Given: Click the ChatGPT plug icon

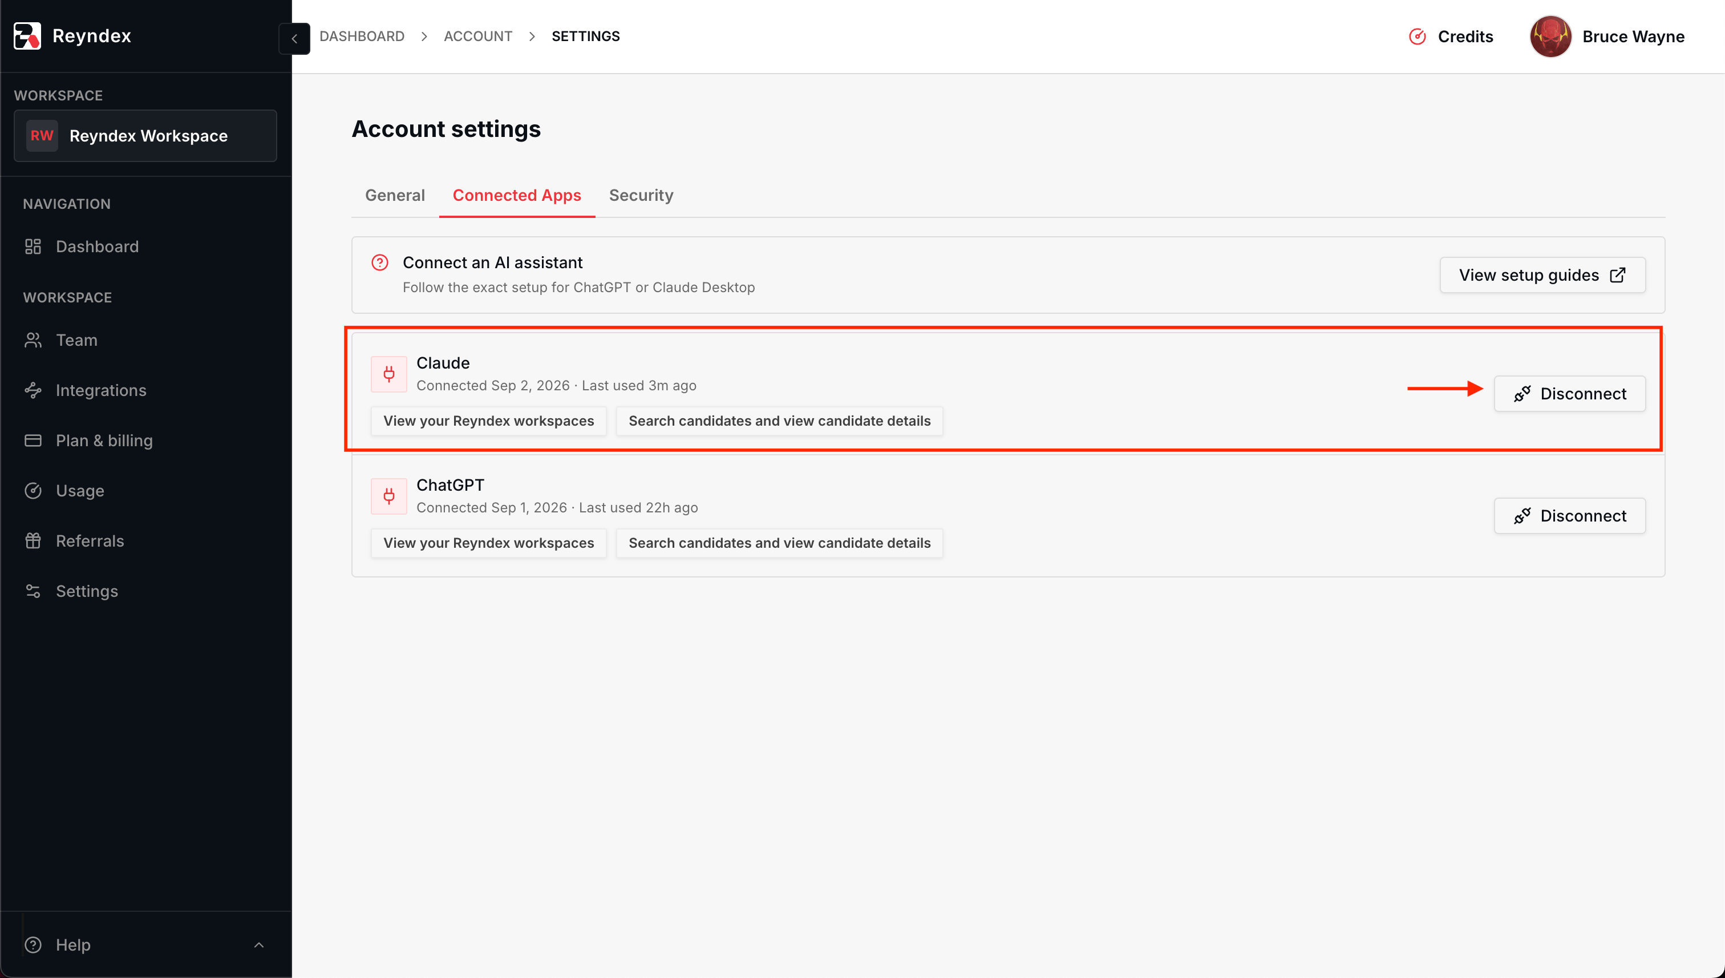Looking at the screenshot, I should pyautogui.click(x=389, y=496).
